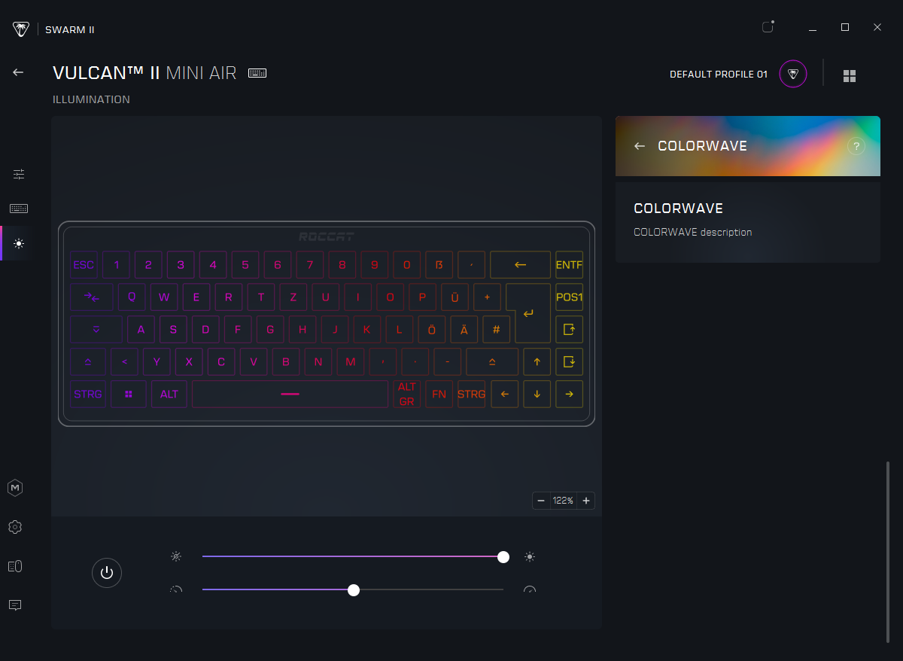Click the right panel vertical scrollbar

tap(888, 552)
